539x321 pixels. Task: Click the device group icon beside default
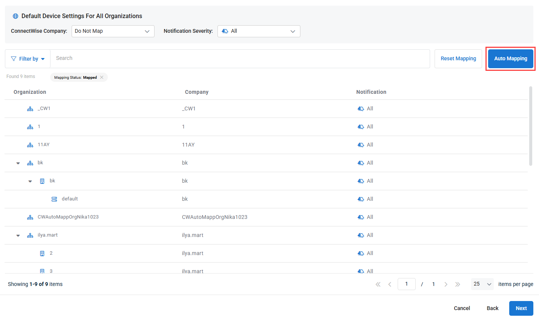(x=54, y=199)
